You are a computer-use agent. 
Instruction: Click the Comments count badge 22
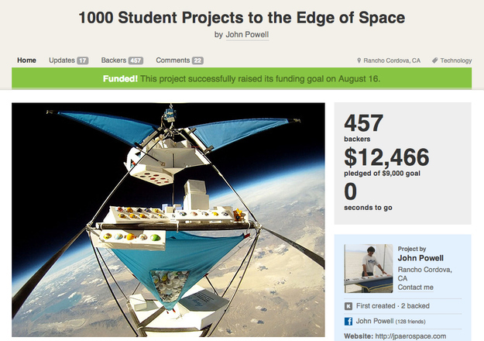point(197,60)
